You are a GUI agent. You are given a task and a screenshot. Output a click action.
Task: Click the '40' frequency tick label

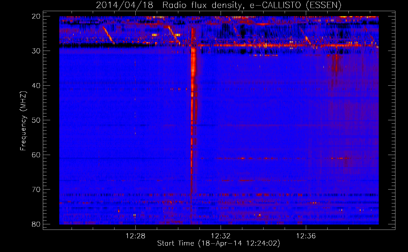[36, 86]
